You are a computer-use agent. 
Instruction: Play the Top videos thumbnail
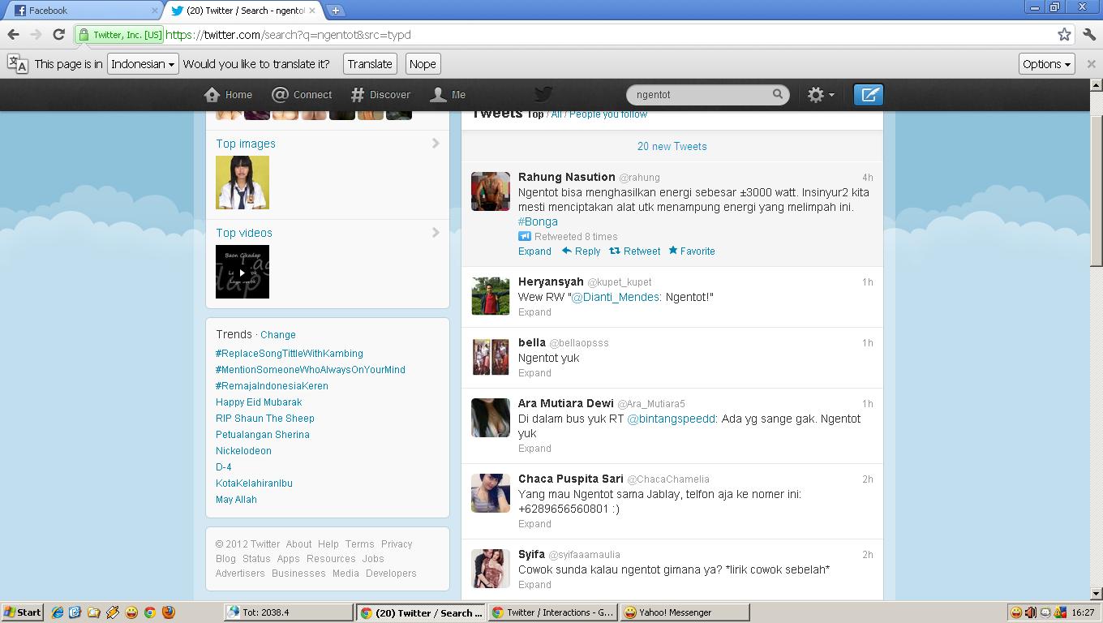242,272
